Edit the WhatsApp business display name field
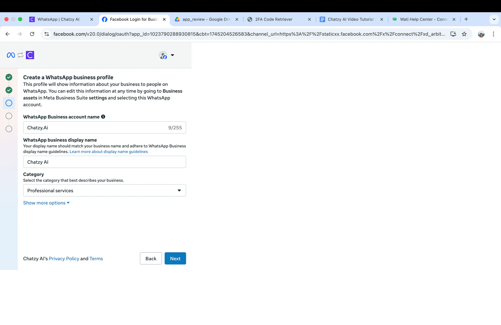The height and width of the screenshot is (325, 501). coord(104,162)
